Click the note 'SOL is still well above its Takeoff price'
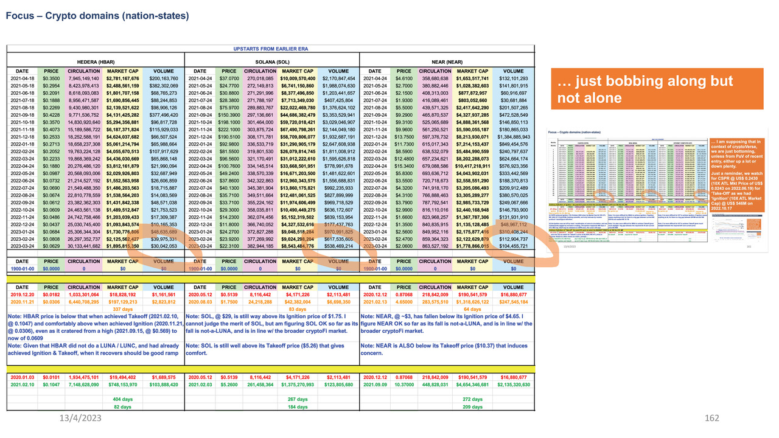Screen dimensions: 779x438 point(273,349)
